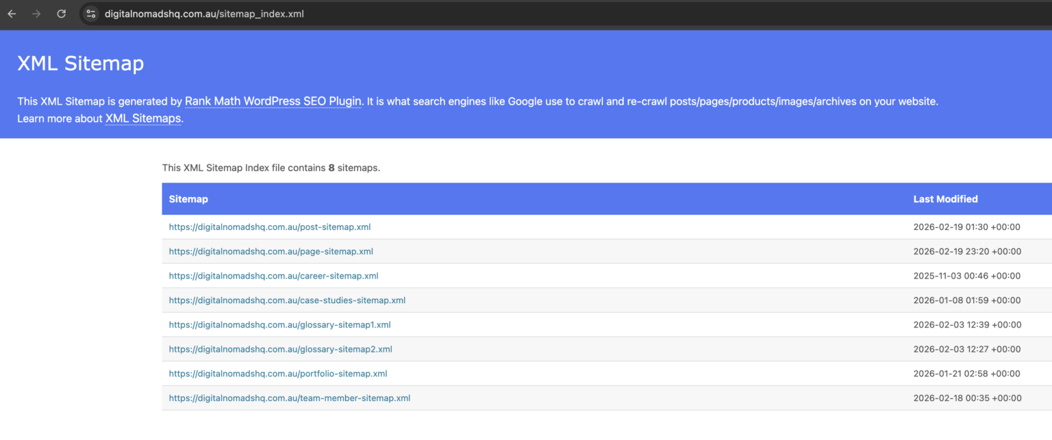Open the page-sitemap.xml link

(271, 251)
